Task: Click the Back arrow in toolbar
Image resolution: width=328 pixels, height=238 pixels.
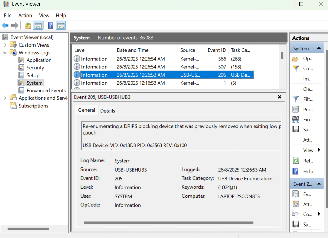Action: 5,26
